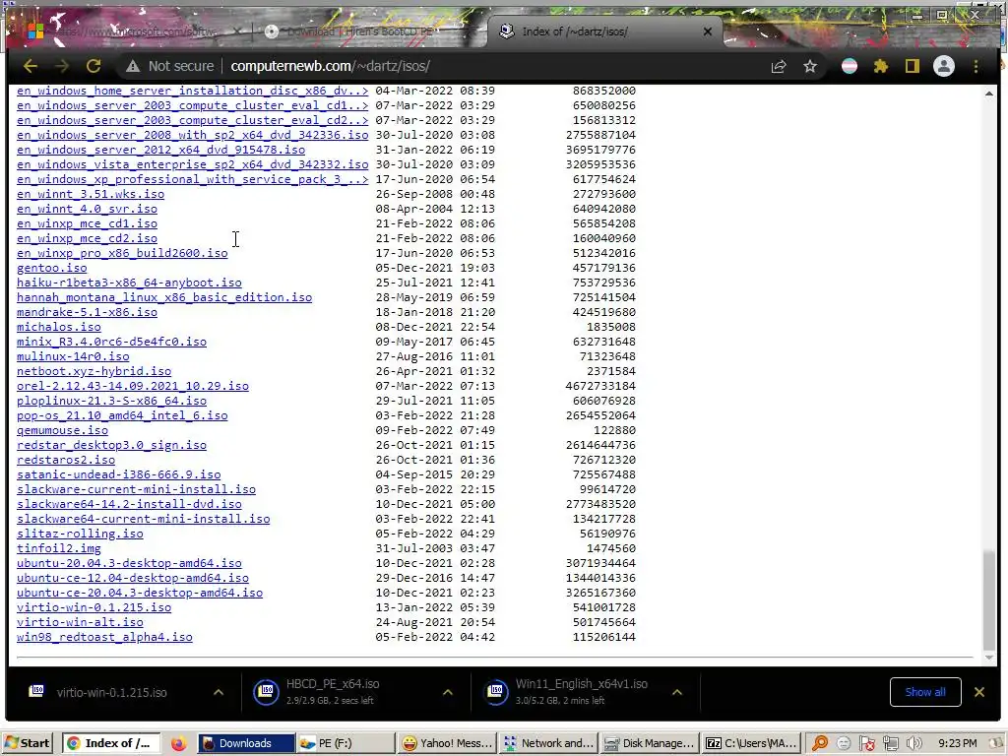
Task: Click tinfoil2.img link
Action: [58, 549]
